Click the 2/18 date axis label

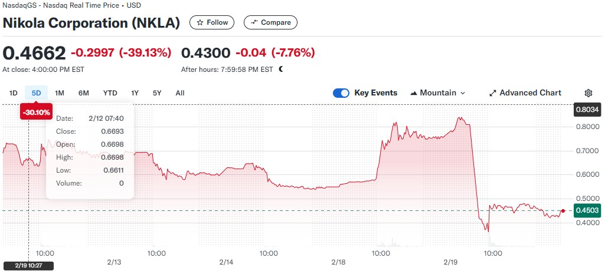click(338, 262)
